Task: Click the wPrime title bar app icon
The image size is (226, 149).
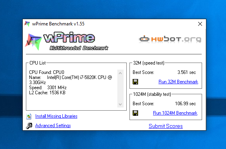Action: click(27, 23)
